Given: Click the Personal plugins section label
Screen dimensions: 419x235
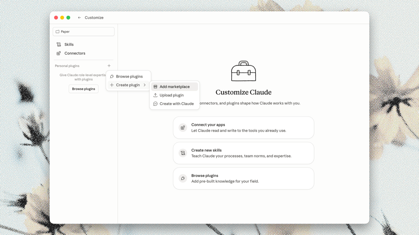Looking at the screenshot, I should click(x=67, y=66).
